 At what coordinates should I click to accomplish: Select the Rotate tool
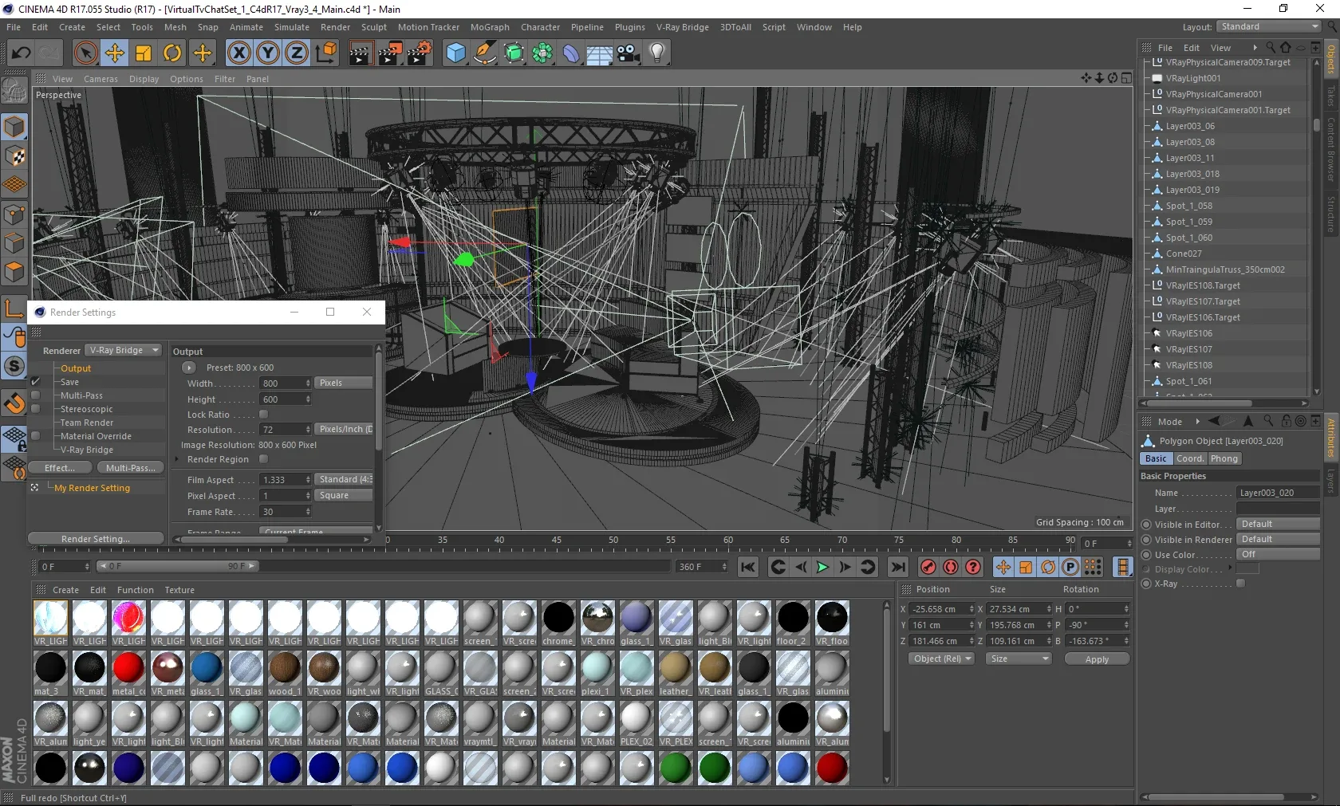(x=172, y=53)
